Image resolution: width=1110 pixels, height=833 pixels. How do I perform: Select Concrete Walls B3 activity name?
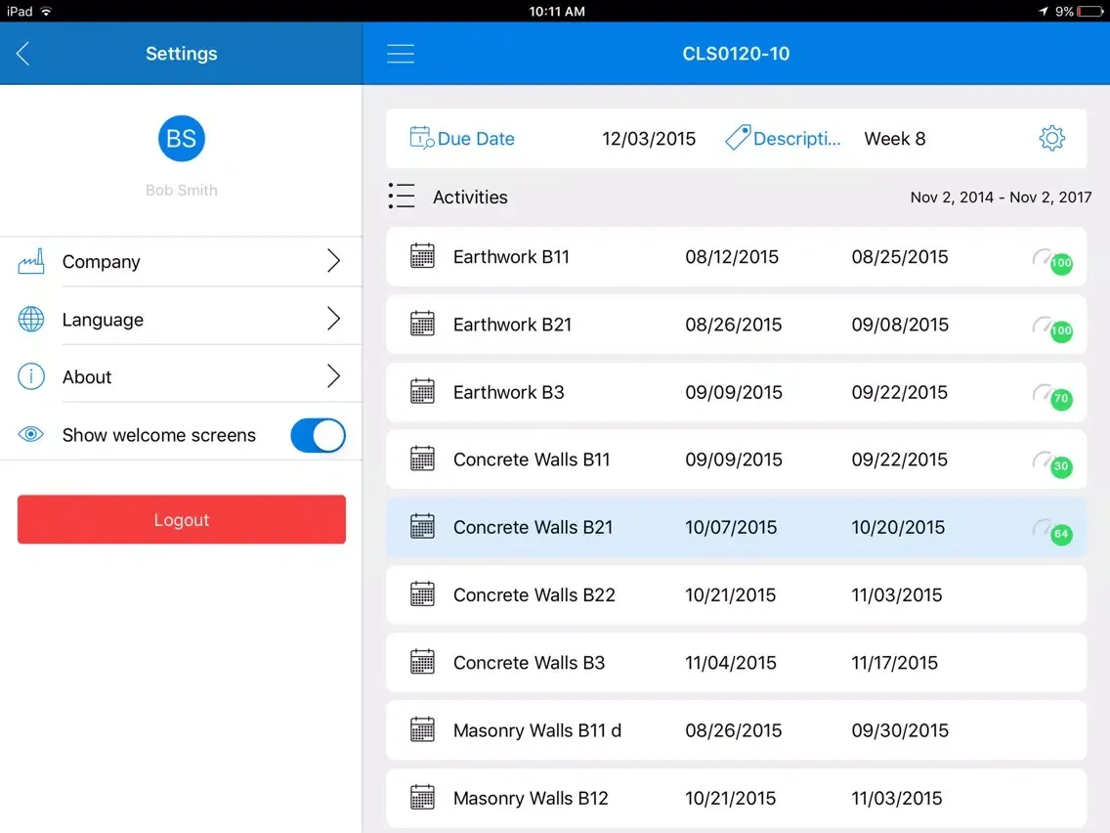pos(529,662)
